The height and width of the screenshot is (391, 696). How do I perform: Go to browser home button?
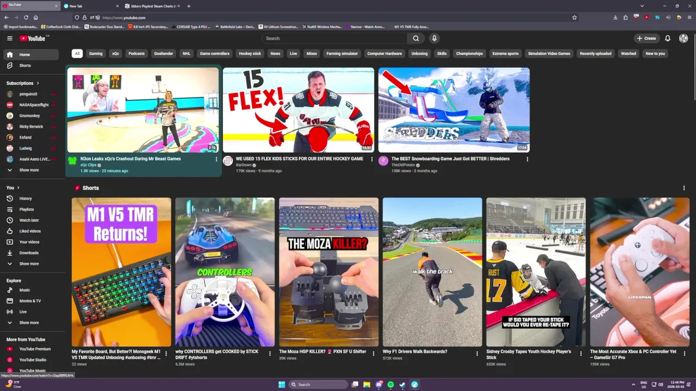36,17
